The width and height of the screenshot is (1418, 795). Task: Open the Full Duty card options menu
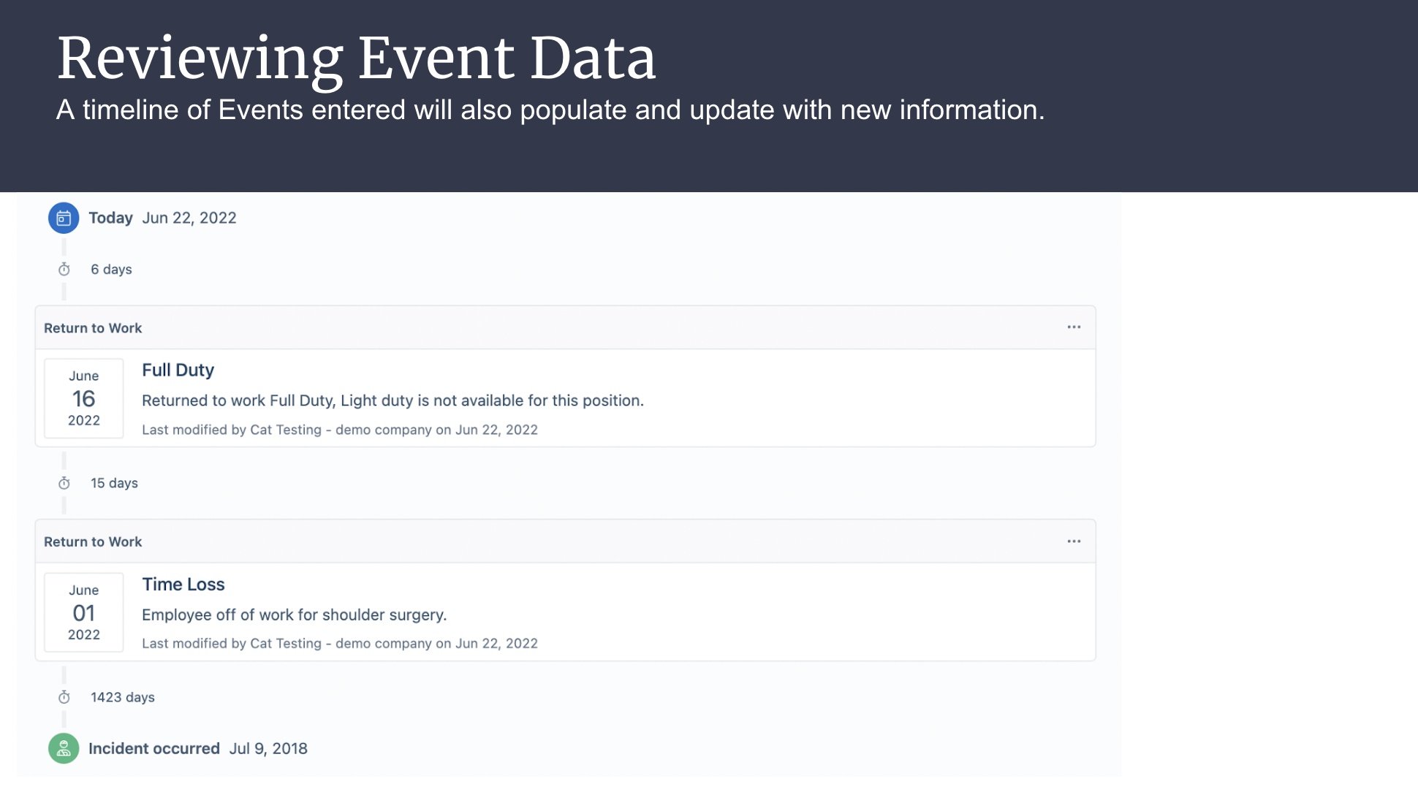(1074, 327)
